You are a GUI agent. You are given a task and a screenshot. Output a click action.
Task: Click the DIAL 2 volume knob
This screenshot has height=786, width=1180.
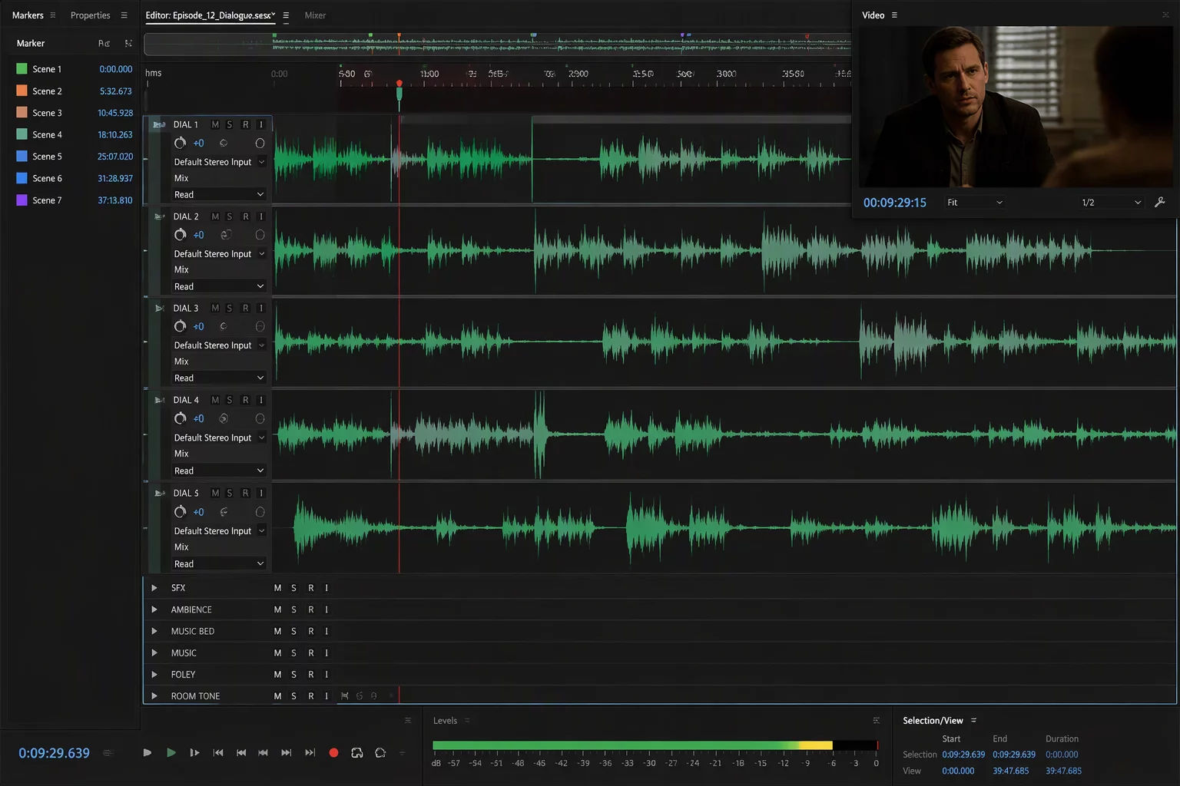pyautogui.click(x=180, y=235)
